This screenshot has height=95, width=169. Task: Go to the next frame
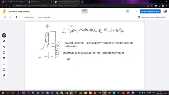[92, 11]
